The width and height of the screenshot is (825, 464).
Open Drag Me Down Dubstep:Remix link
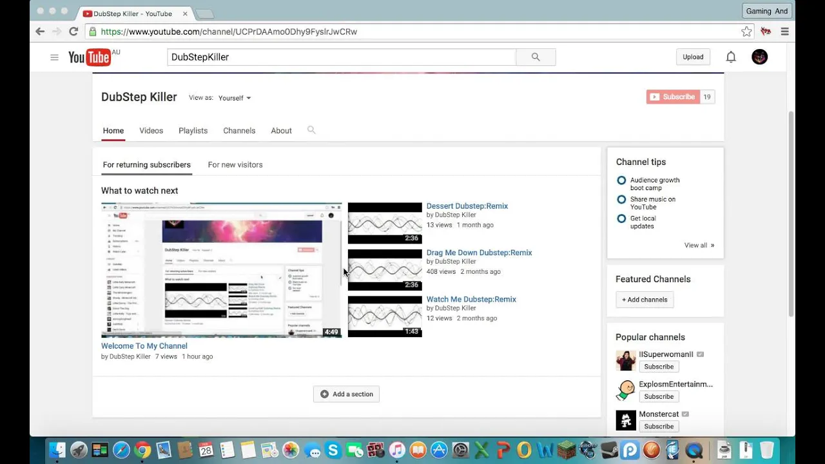479,253
